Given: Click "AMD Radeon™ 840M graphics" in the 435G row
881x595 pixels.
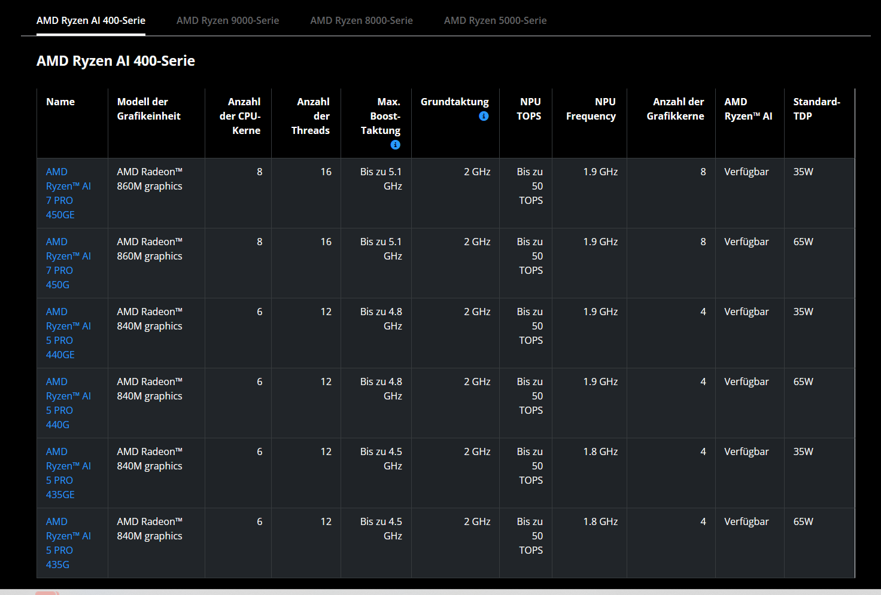Looking at the screenshot, I should pos(150,529).
